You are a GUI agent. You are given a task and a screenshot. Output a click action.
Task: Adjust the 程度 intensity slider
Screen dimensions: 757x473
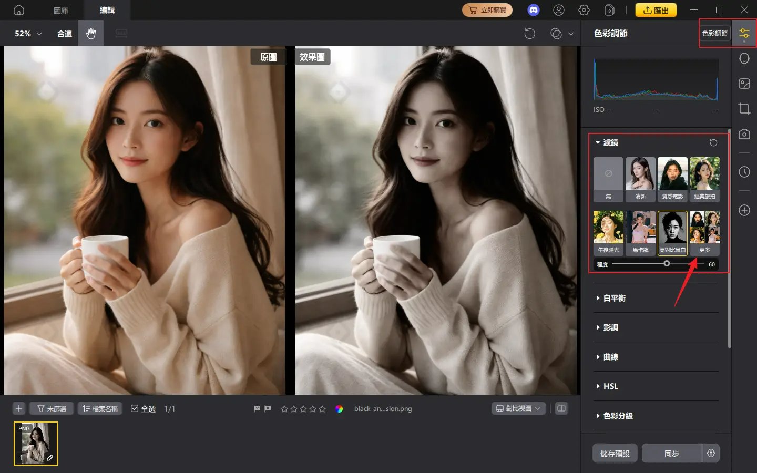point(667,264)
